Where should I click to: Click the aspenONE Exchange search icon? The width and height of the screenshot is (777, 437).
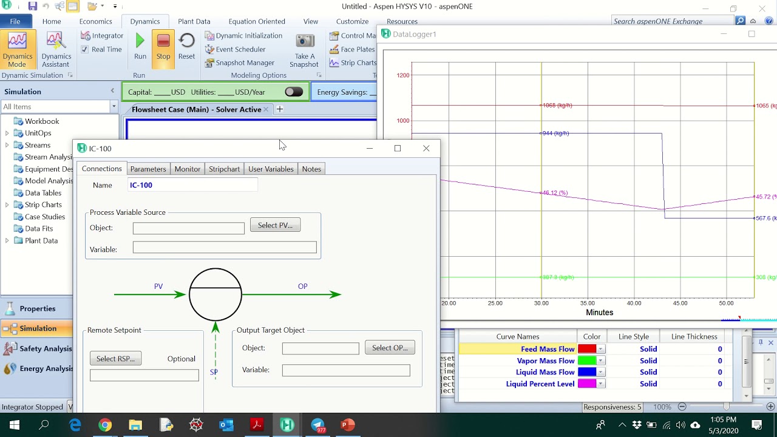point(740,21)
